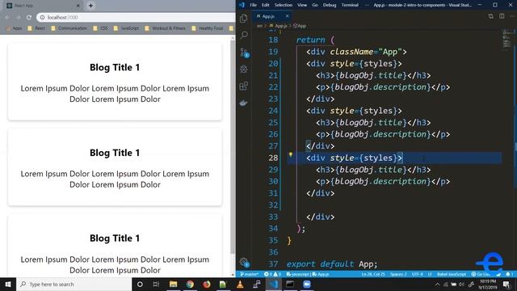Click the VS Code minimap
This screenshot has height=291, width=517.
(507, 40)
